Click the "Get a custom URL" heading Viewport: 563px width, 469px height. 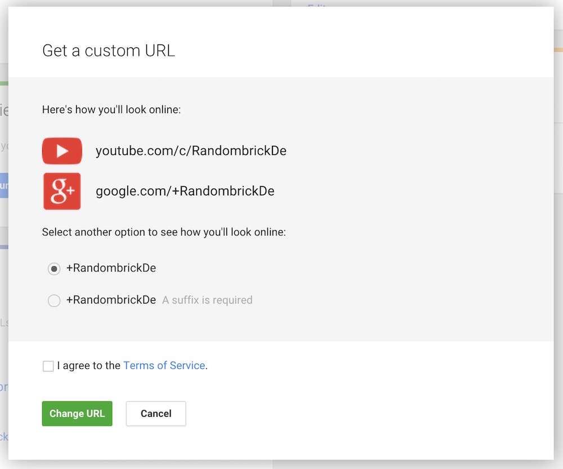(x=109, y=51)
